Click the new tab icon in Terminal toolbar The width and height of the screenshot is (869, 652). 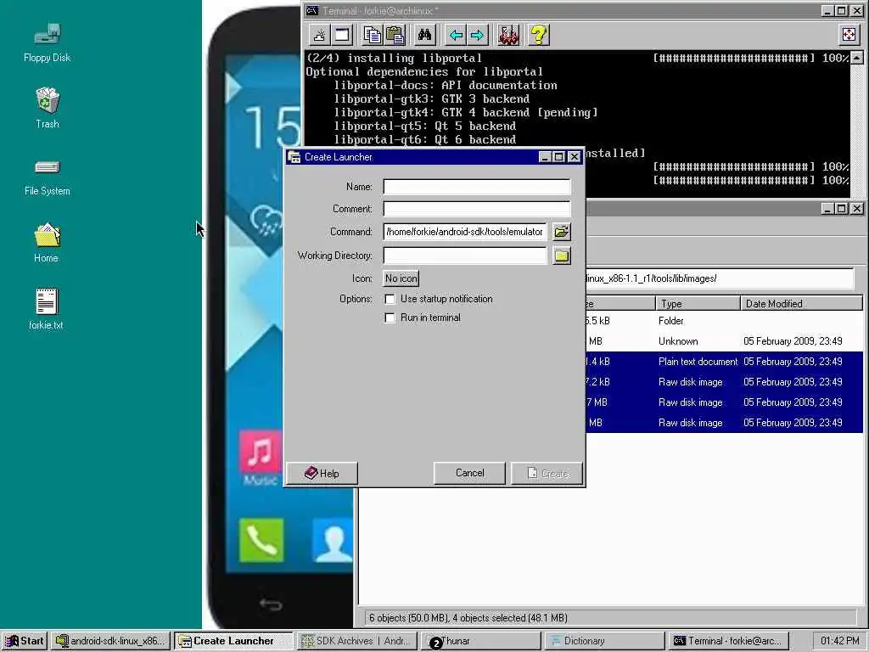[320, 35]
